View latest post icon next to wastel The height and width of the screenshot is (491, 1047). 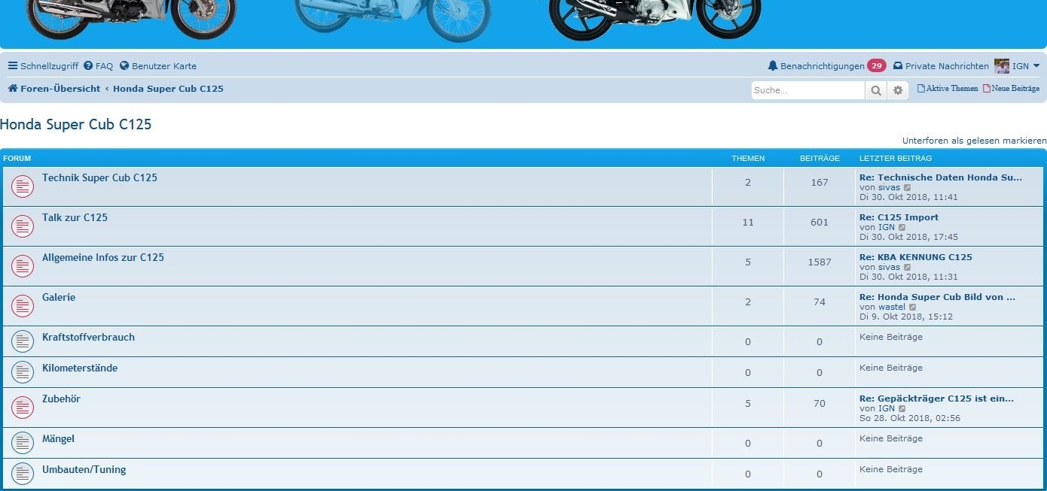point(913,307)
